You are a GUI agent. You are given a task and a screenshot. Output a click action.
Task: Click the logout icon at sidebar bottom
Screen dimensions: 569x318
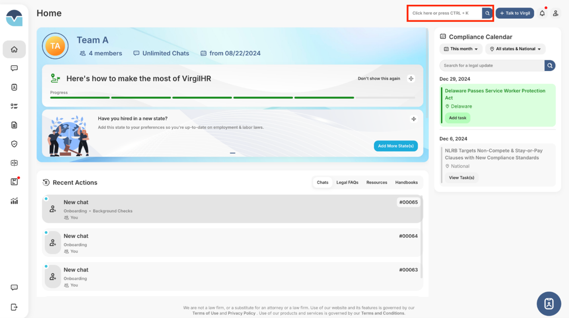14,307
